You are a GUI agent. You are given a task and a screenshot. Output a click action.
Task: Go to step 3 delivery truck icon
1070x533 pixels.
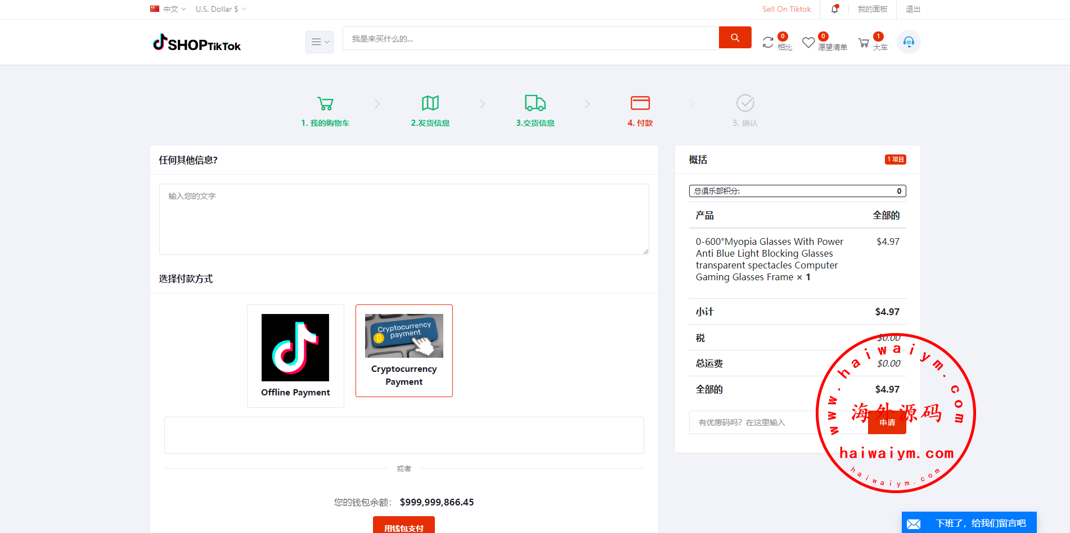click(x=535, y=104)
